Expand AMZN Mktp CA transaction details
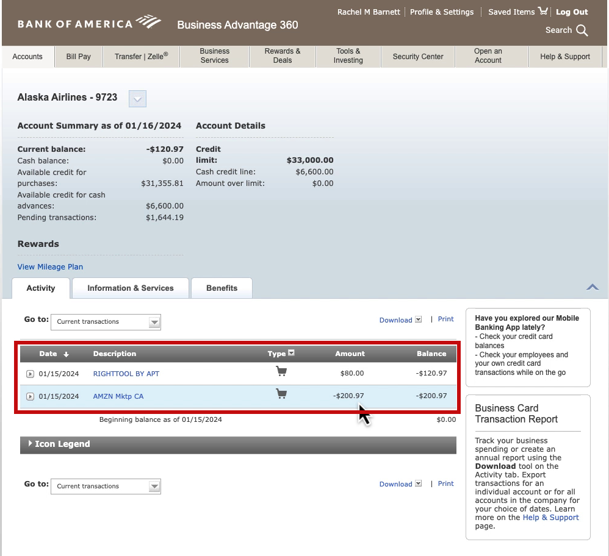The width and height of the screenshot is (609, 556). (x=30, y=396)
